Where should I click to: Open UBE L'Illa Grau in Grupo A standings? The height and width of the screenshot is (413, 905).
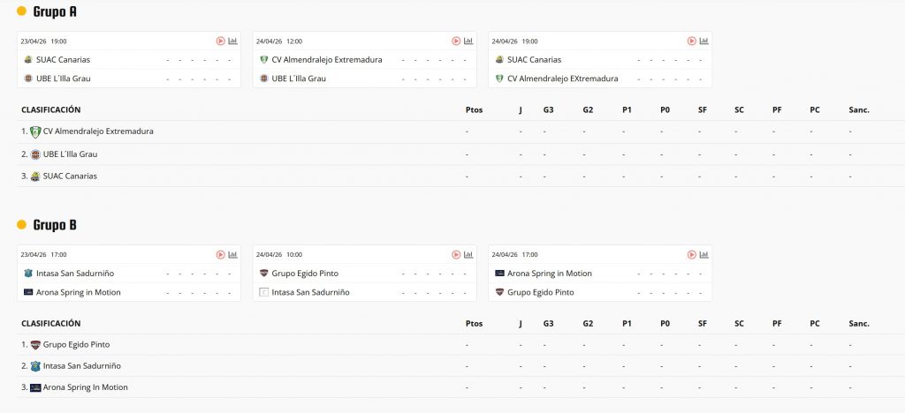point(70,154)
